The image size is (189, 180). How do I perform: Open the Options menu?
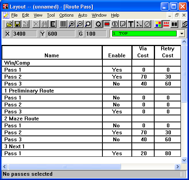pyautogui.click(x=66, y=15)
